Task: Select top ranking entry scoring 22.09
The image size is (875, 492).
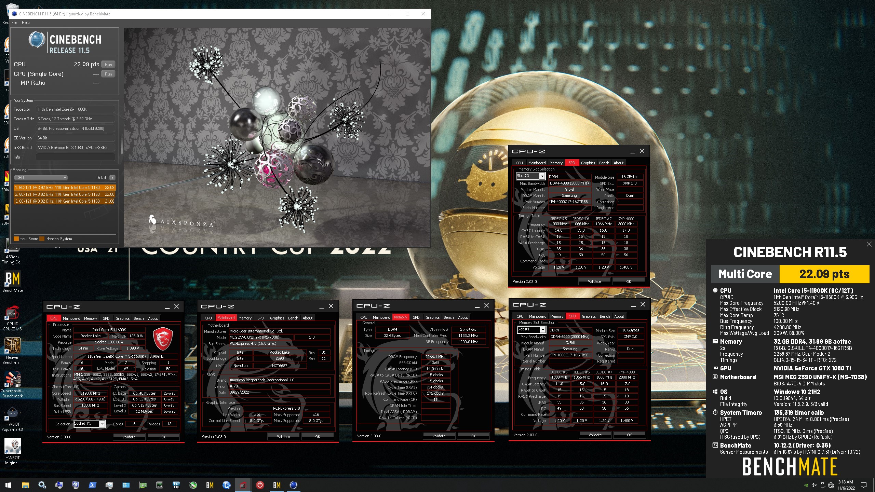Action: [65, 188]
